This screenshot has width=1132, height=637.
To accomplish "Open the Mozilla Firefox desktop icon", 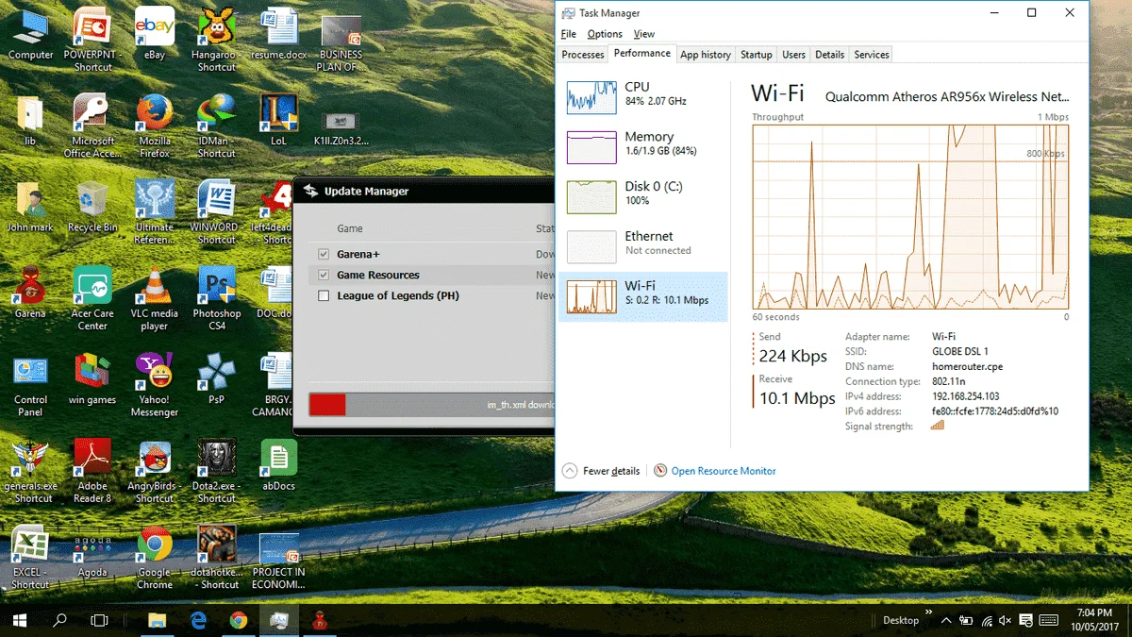I will point(155,125).
